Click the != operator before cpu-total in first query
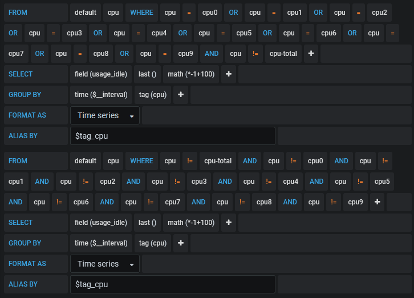 tap(255, 54)
